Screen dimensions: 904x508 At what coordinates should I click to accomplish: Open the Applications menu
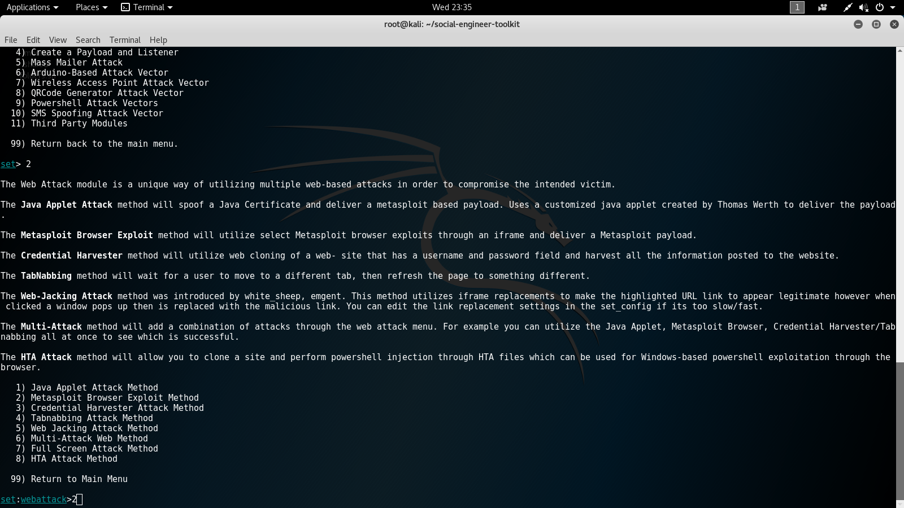[x=32, y=7]
